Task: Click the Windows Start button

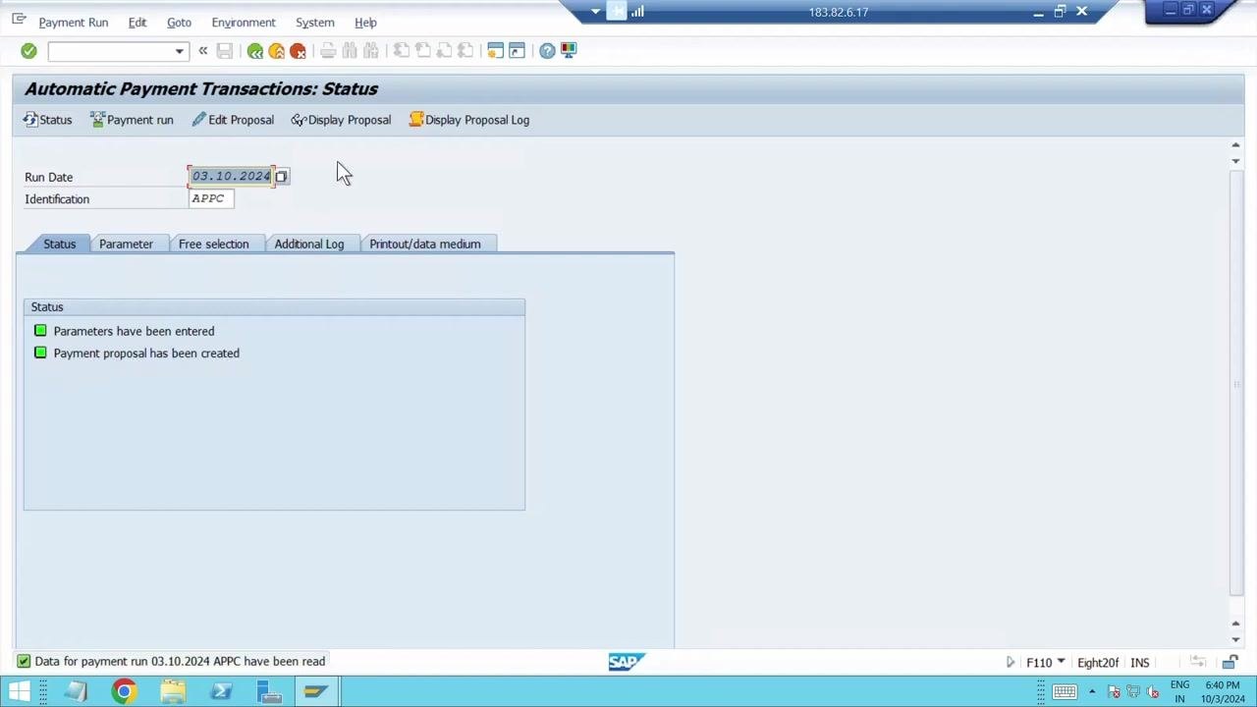Action: click(x=20, y=692)
